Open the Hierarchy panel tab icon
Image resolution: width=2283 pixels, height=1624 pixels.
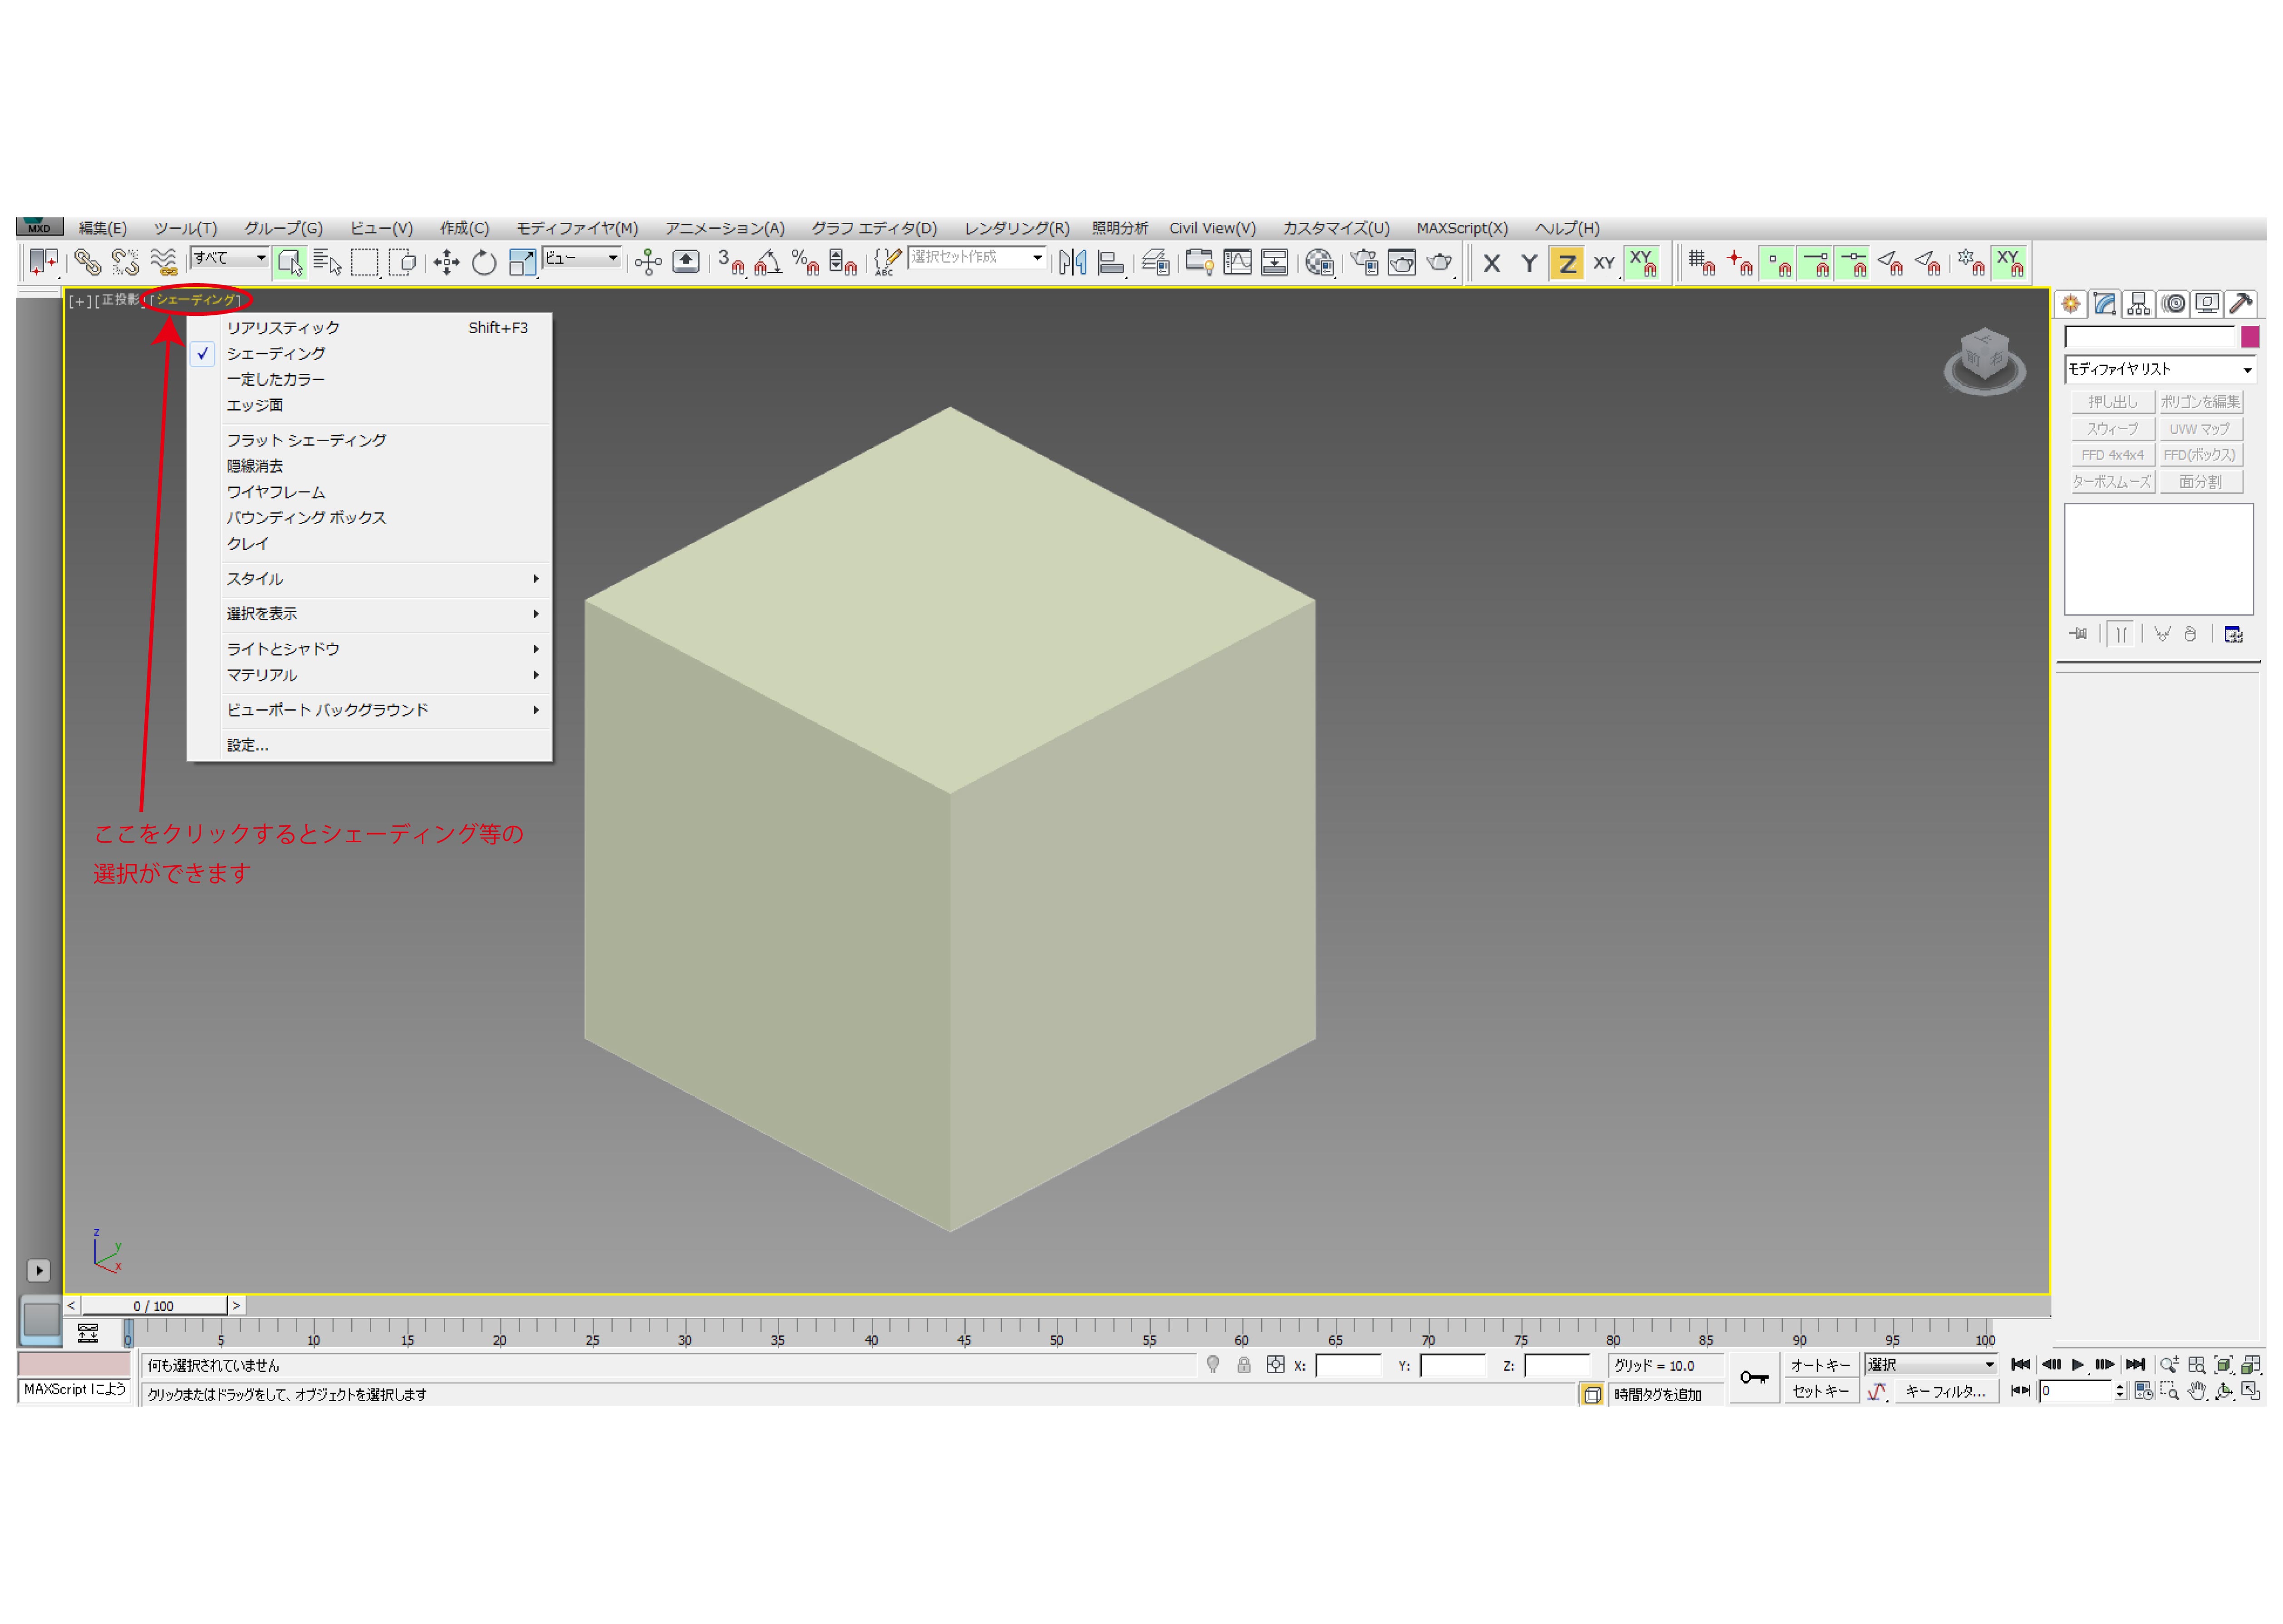(x=2138, y=304)
